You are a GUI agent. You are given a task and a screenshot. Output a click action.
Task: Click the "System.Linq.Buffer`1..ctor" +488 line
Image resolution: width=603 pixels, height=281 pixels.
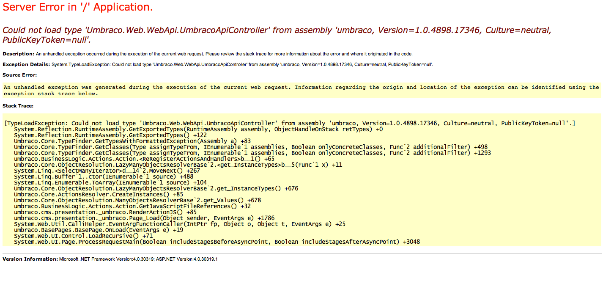104,176
